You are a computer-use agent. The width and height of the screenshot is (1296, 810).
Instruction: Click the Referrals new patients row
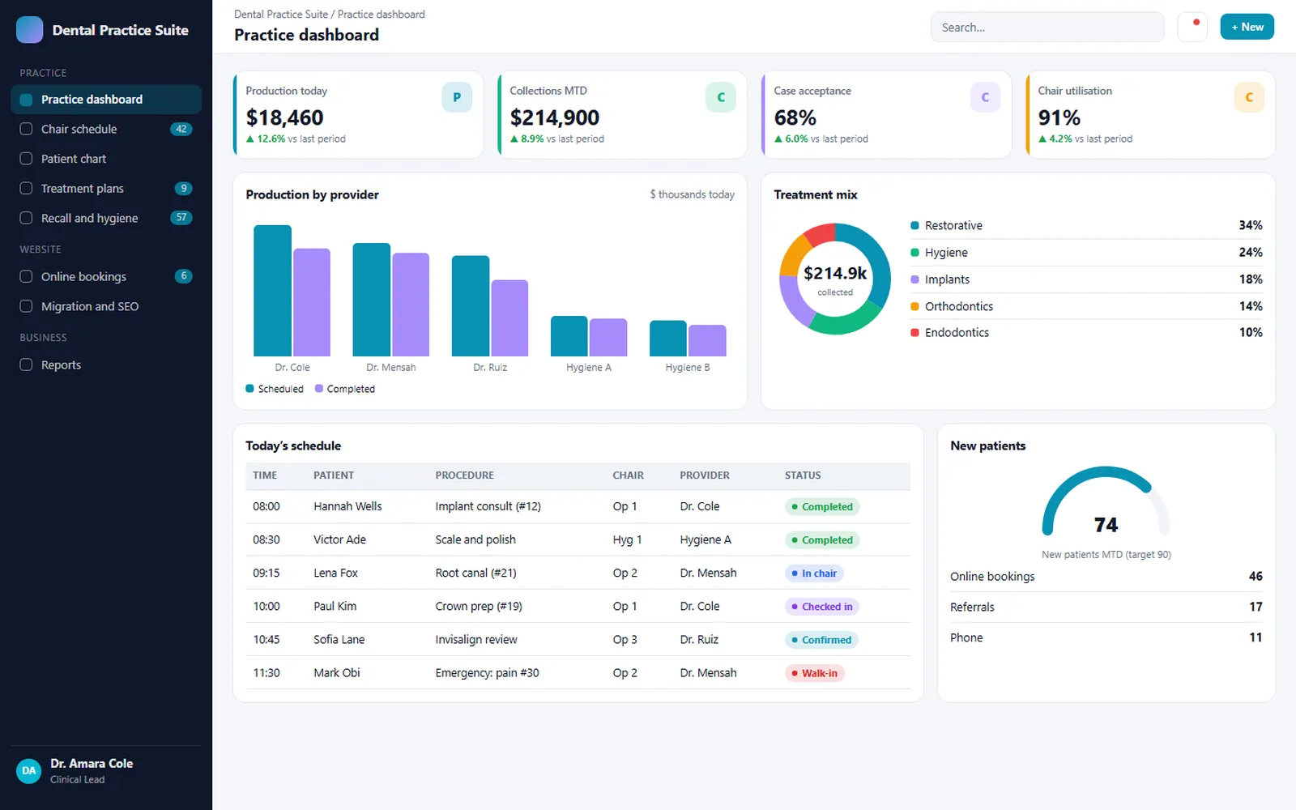pyautogui.click(x=1106, y=607)
